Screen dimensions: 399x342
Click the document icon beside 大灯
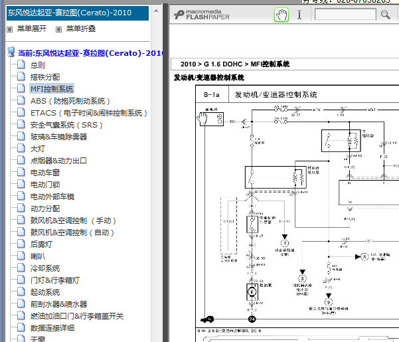[x=21, y=148]
